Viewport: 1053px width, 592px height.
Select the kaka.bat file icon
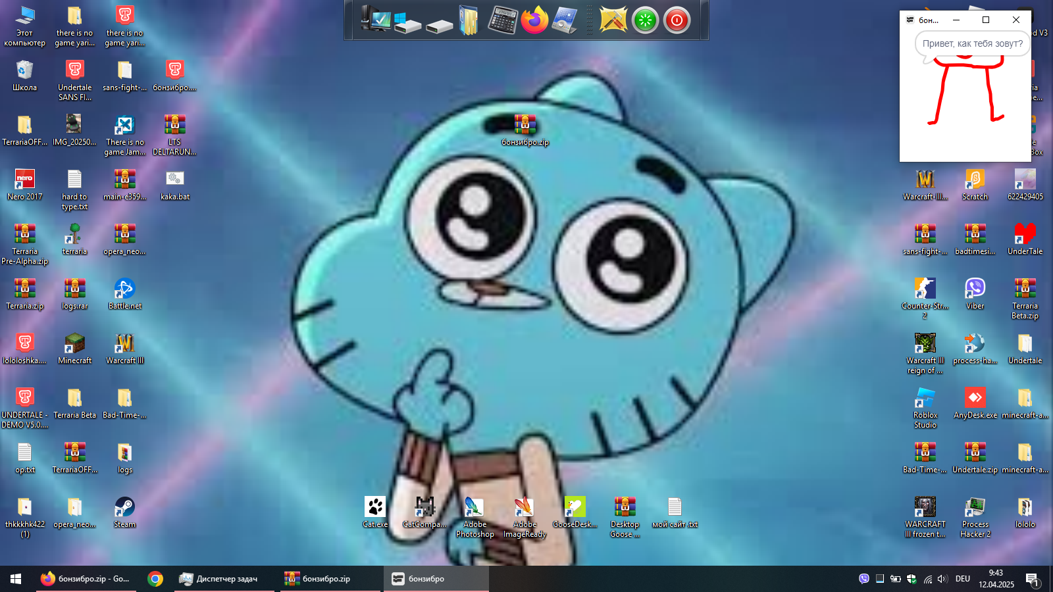[x=174, y=185]
